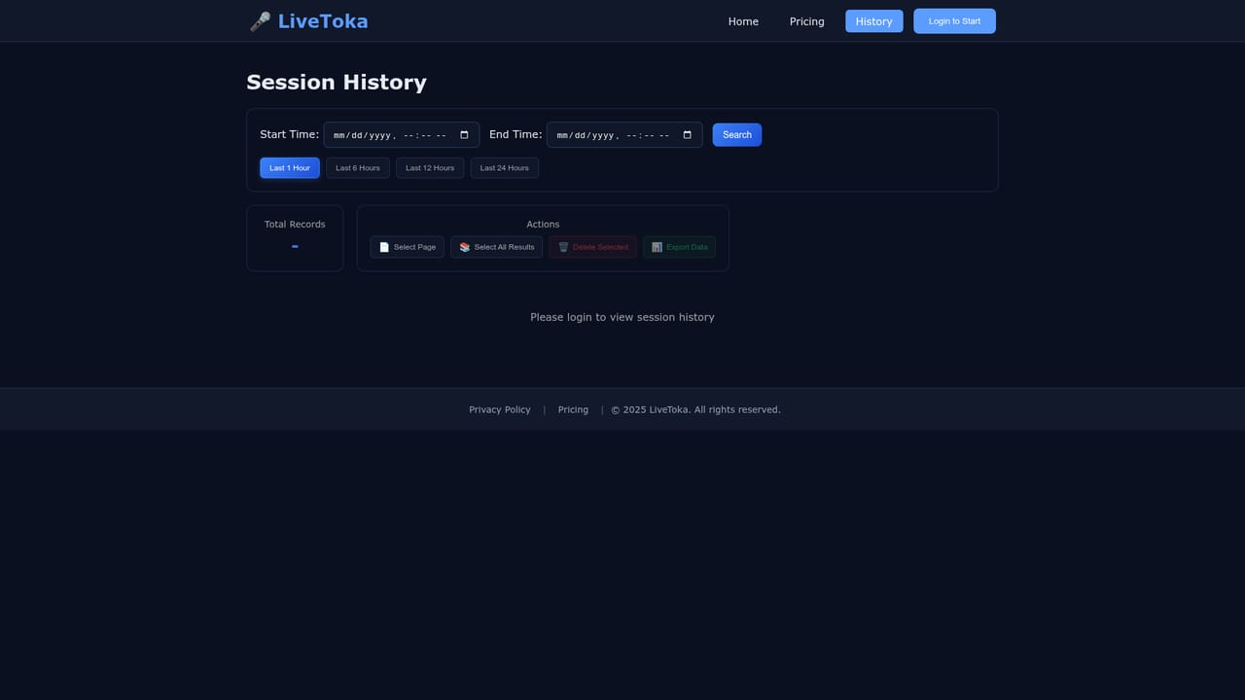Focus the End Time date field
This screenshot has height=700, width=1245.
point(624,135)
